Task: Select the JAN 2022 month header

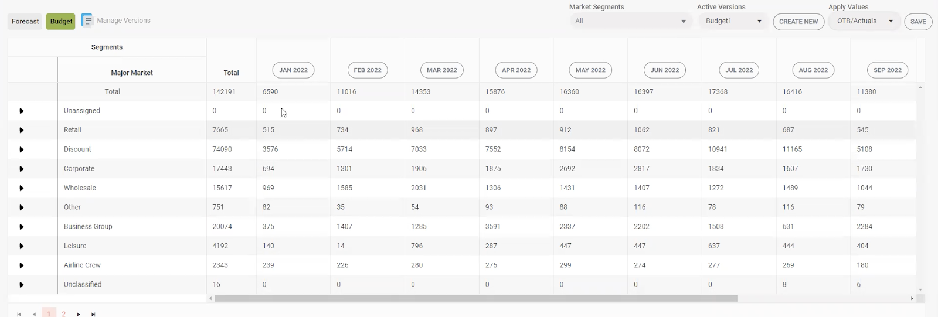Action: [293, 70]
